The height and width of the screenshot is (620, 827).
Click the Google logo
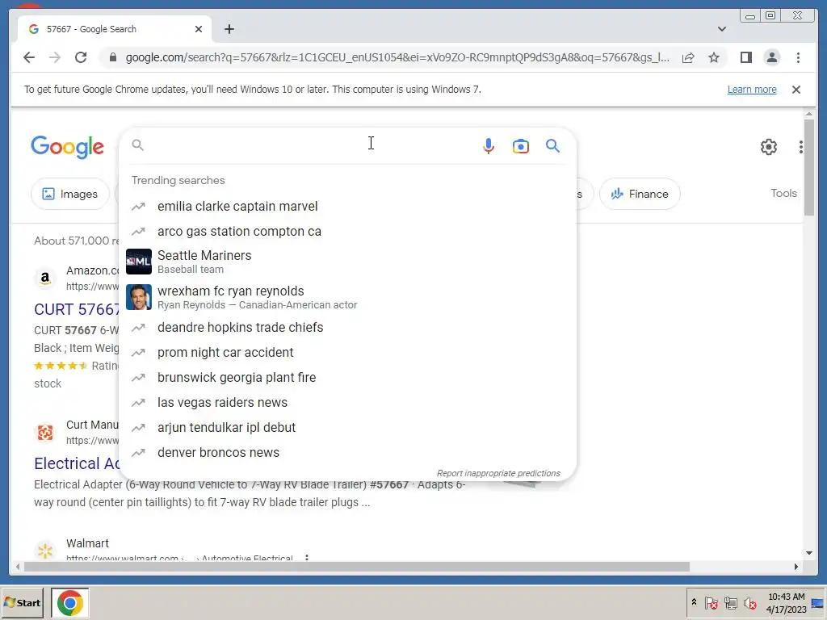coord(68,147)
